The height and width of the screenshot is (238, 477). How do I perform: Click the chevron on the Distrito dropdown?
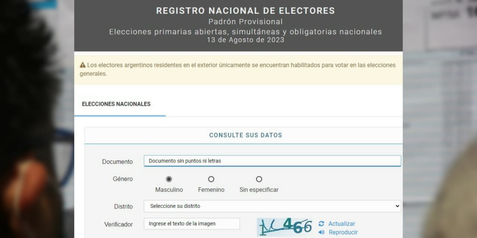click(397, 206)
